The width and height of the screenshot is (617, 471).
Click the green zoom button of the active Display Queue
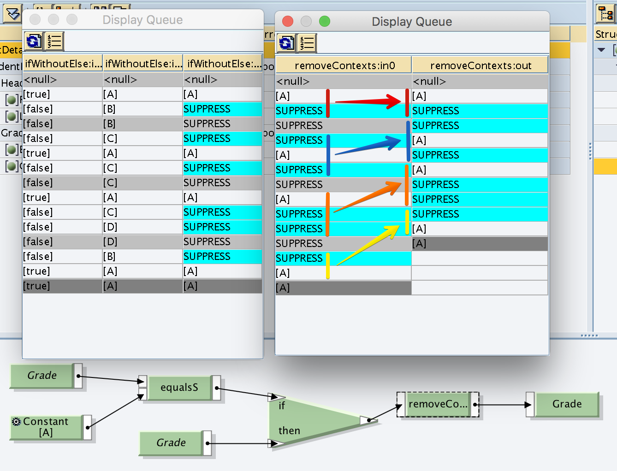tap(325, 21)
